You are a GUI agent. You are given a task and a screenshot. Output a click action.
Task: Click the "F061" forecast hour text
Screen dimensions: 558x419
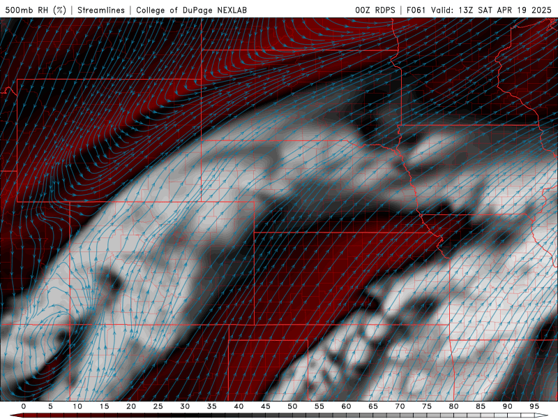coord(416,10)
